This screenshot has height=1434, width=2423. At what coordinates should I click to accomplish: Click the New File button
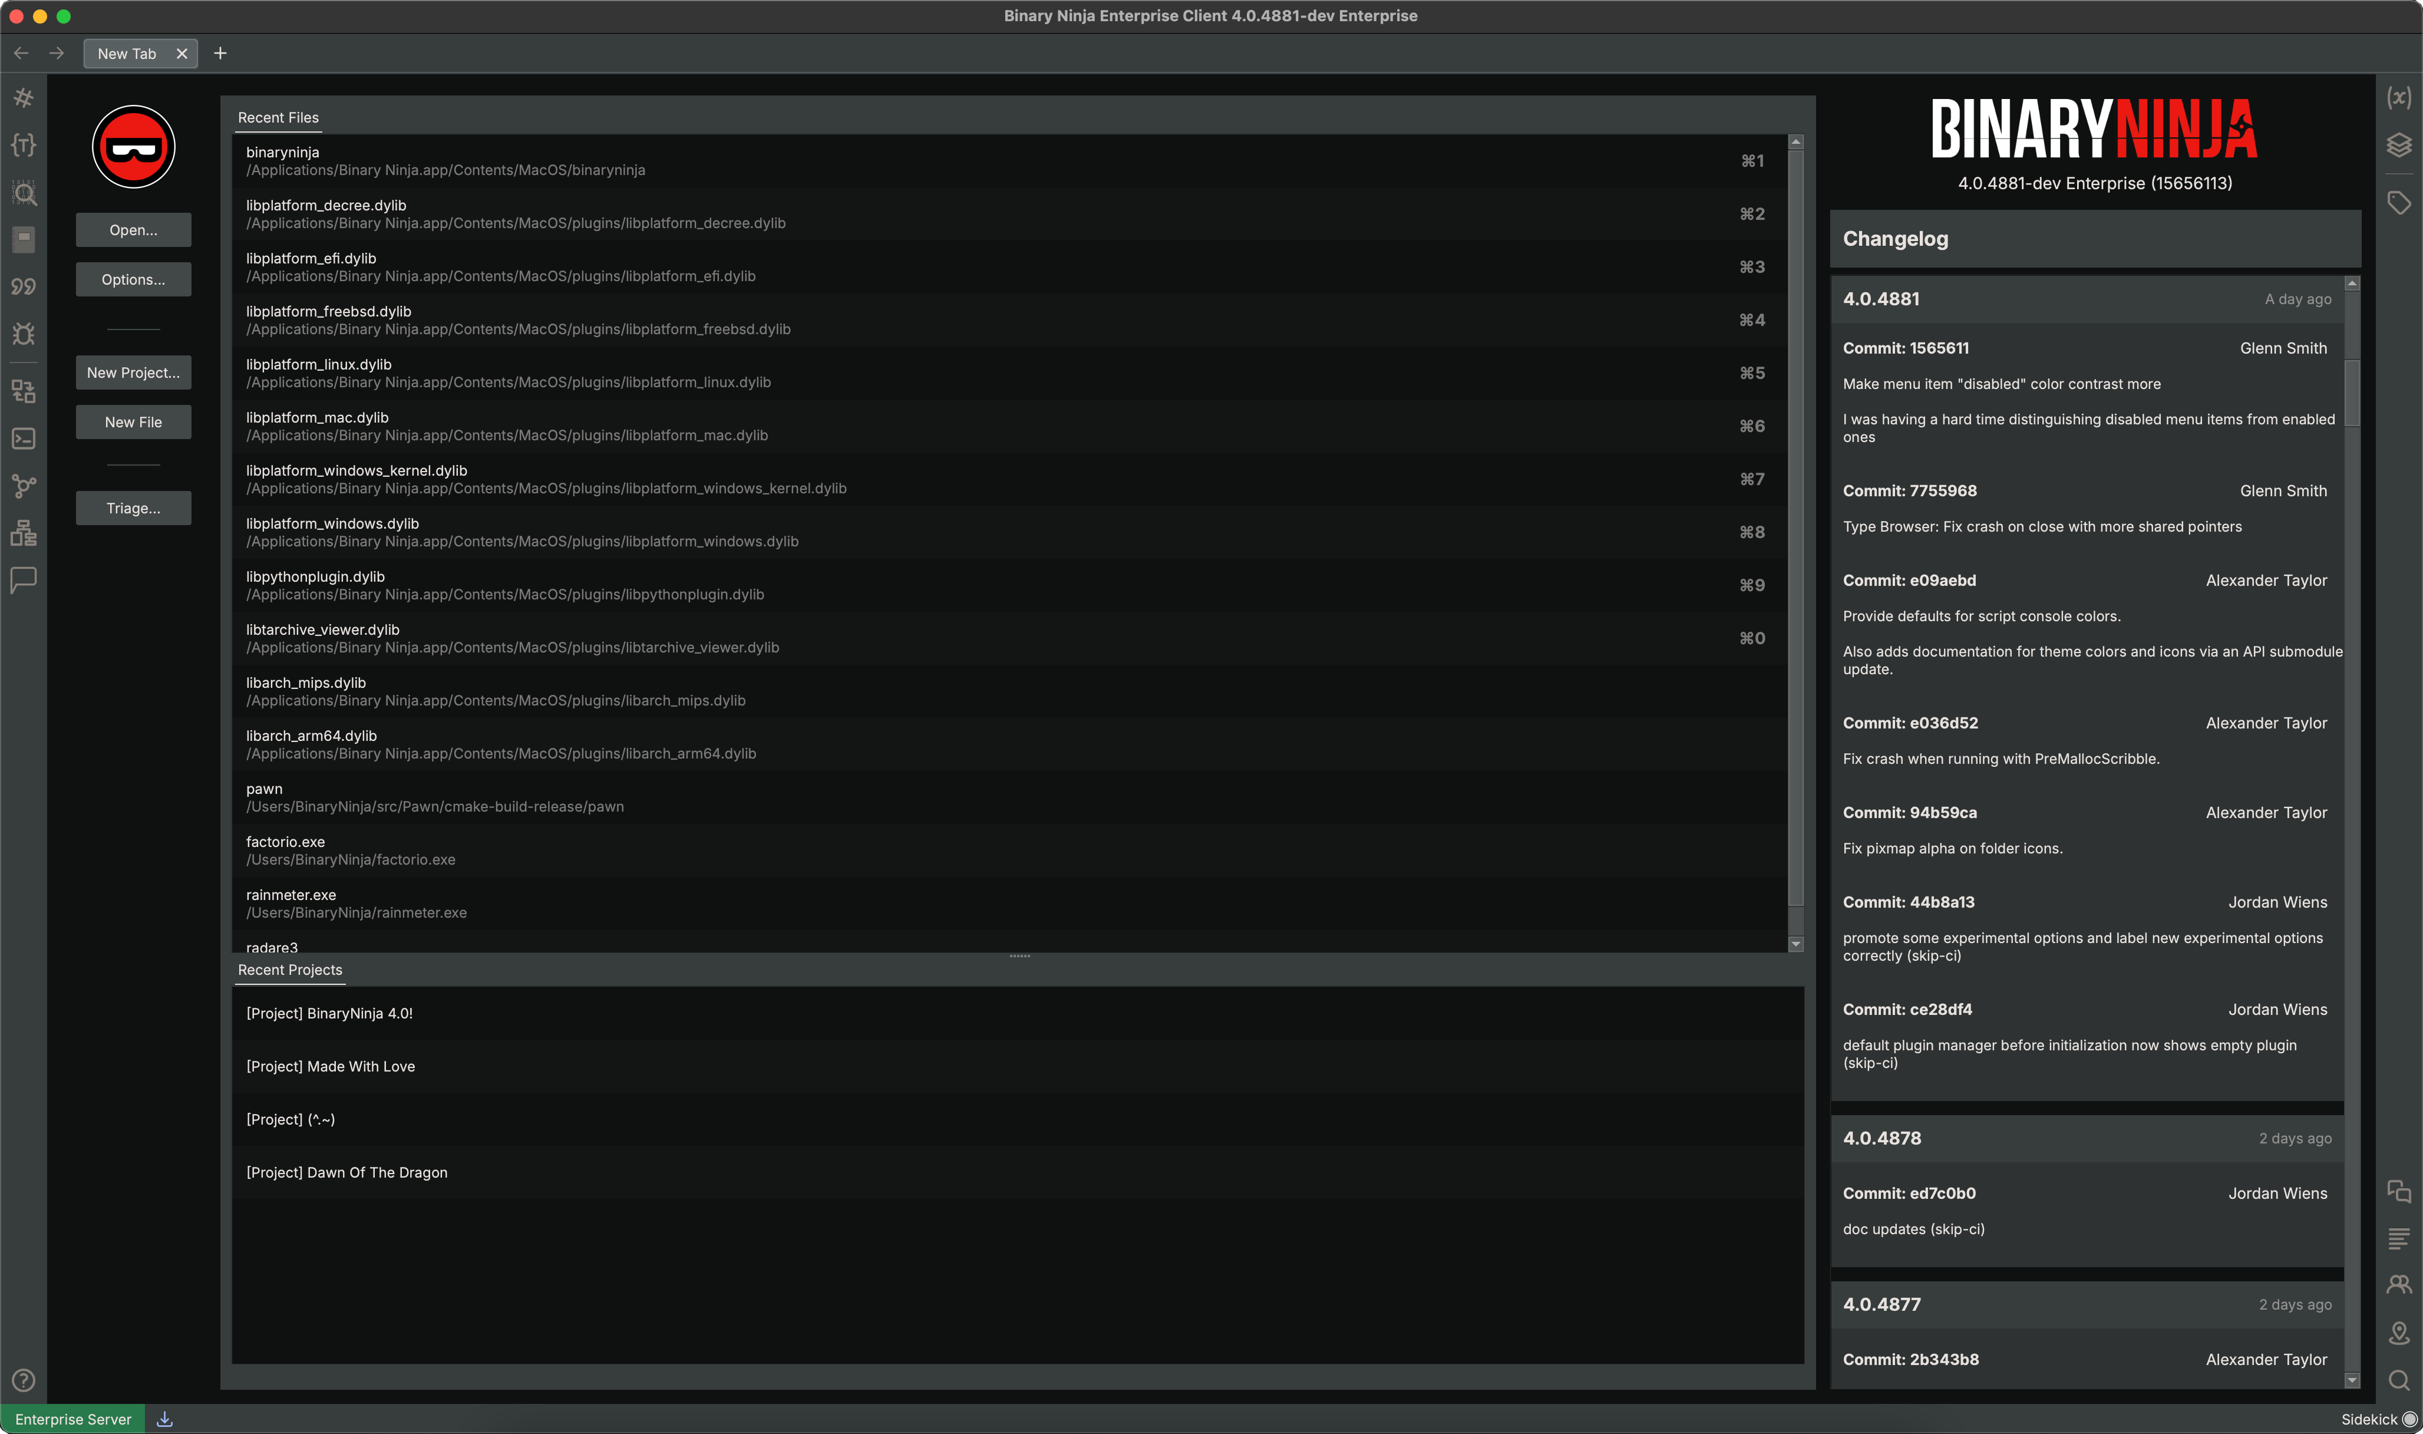(133, 422)
